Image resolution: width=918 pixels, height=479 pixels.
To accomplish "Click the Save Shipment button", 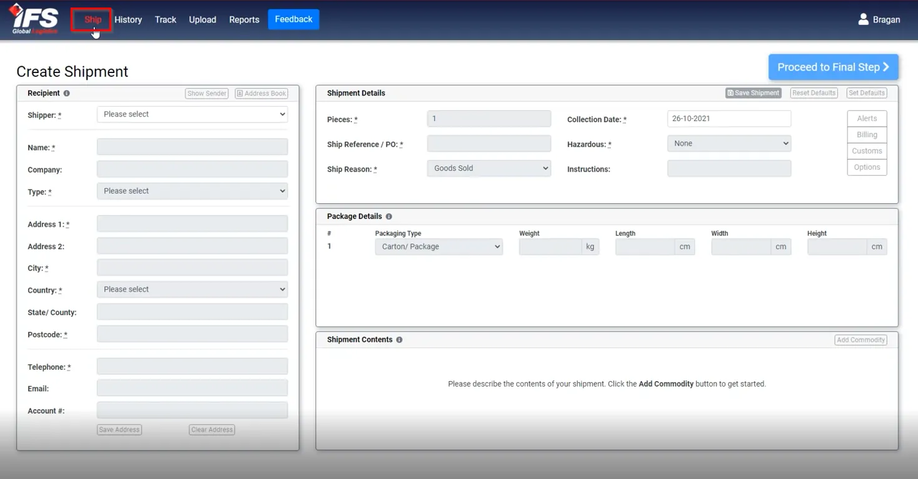I will [753, 93].
